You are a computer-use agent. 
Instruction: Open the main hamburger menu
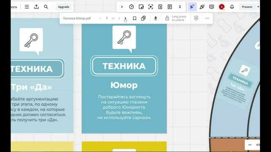click(x=27, y=7)
